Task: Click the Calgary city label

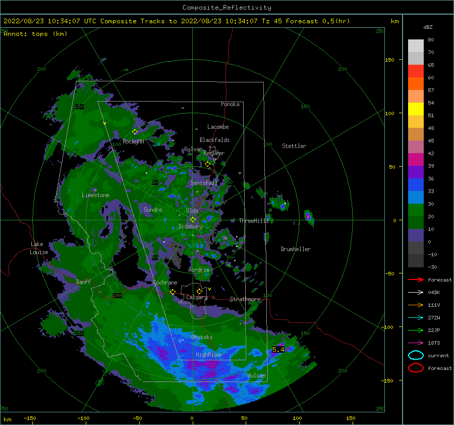Action: click(x=197, y=297)
